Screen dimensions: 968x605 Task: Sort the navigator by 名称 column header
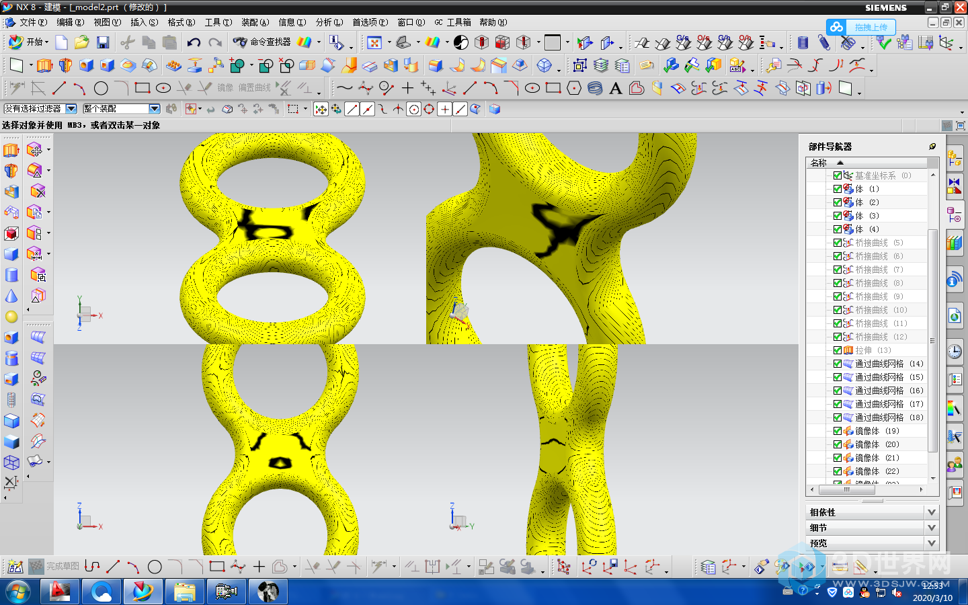click(x=866, y=163)
